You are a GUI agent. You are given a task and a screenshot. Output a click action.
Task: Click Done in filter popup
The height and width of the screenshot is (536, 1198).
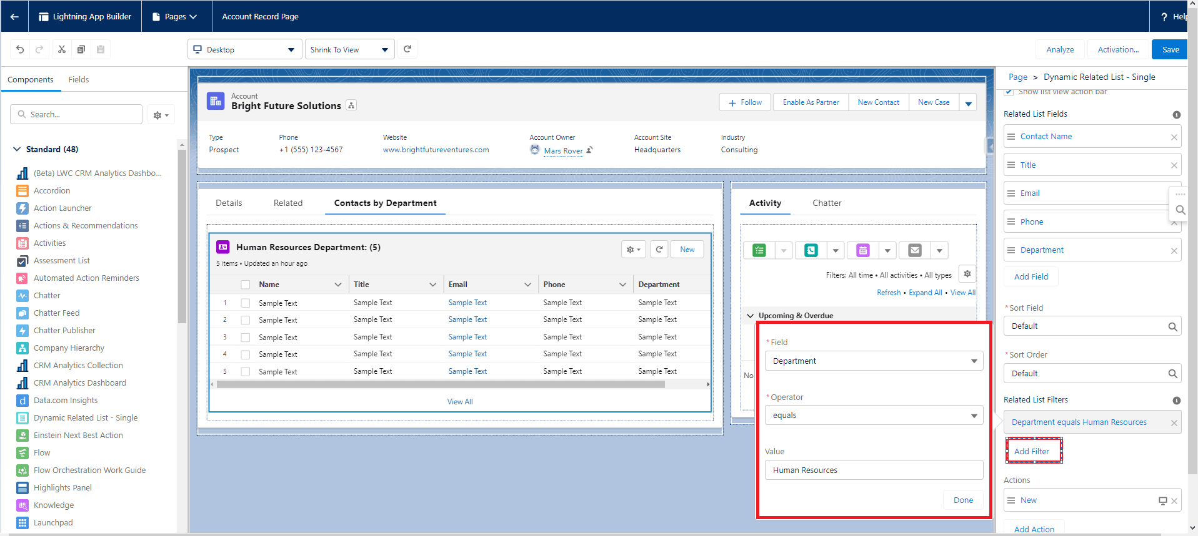[963, 500]
